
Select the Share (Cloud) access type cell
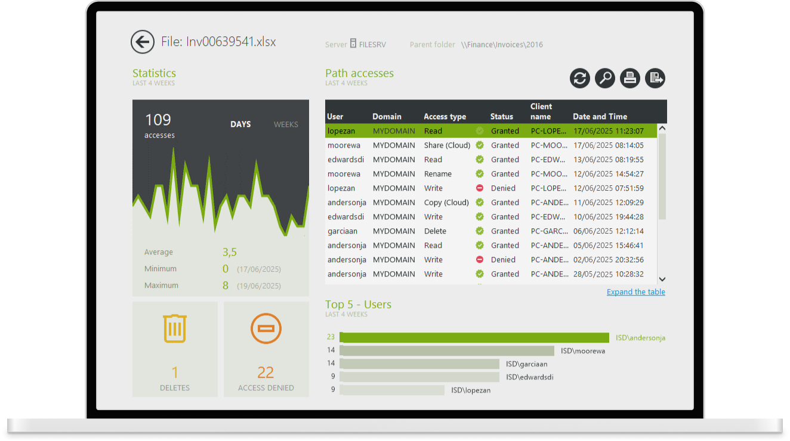coord(447,145)
